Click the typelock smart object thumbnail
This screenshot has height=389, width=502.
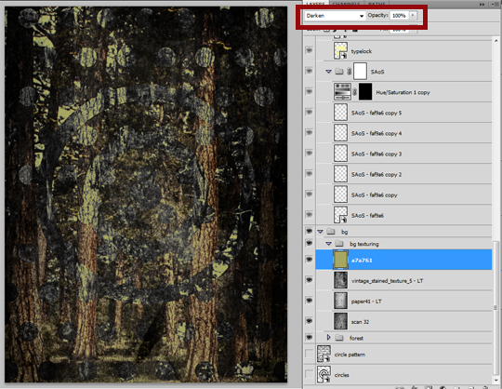tap(340, 50)
